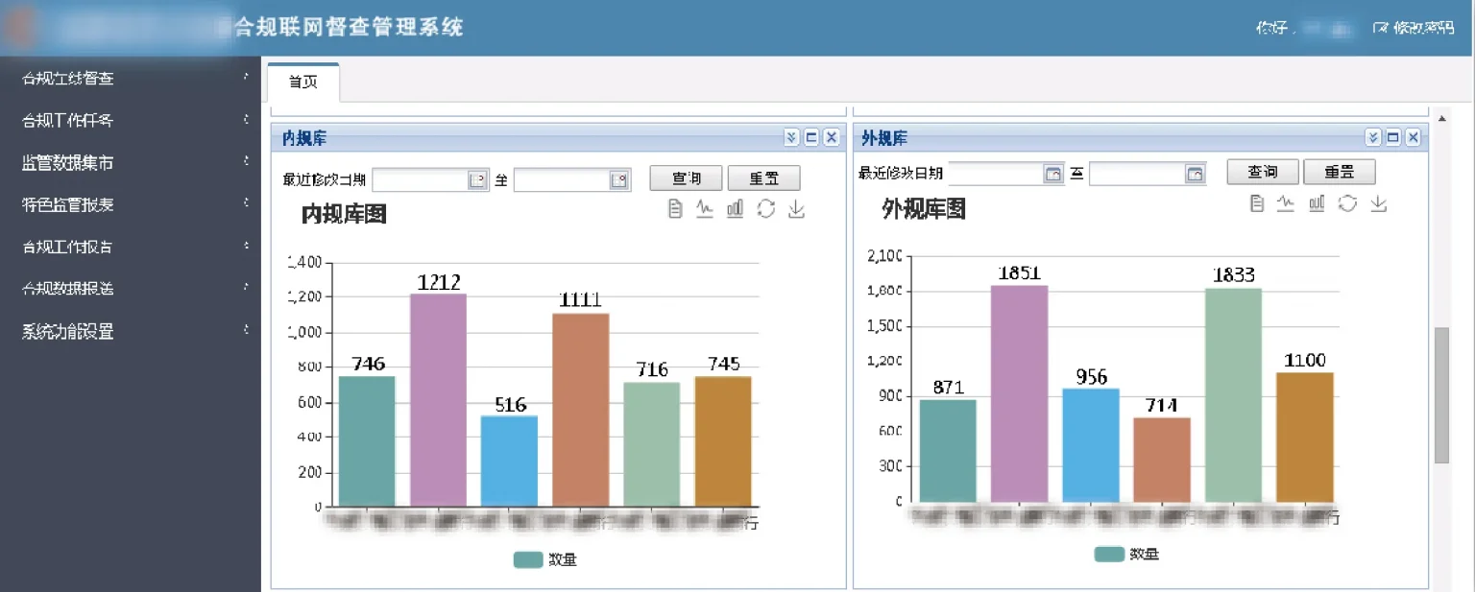Image resolution: width=1475 pixels, height=592 pixels.
Task: Collapse the 内规库 panel with double-chevron
Action: point(791,138)
